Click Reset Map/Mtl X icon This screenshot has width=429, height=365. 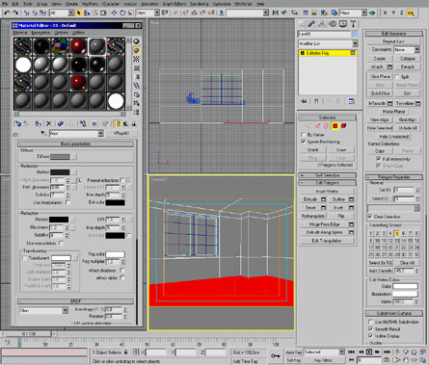tap(49, 123)
